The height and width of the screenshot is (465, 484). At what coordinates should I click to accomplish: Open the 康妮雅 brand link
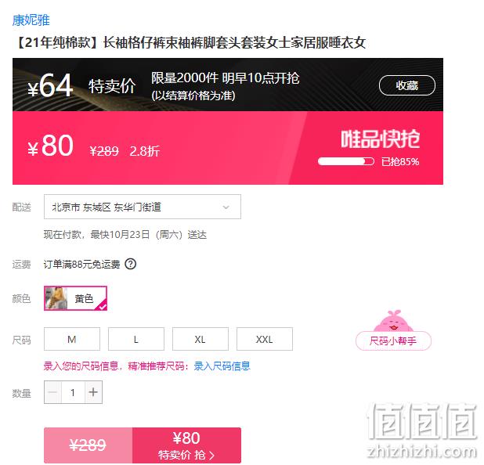click(31, 20)
